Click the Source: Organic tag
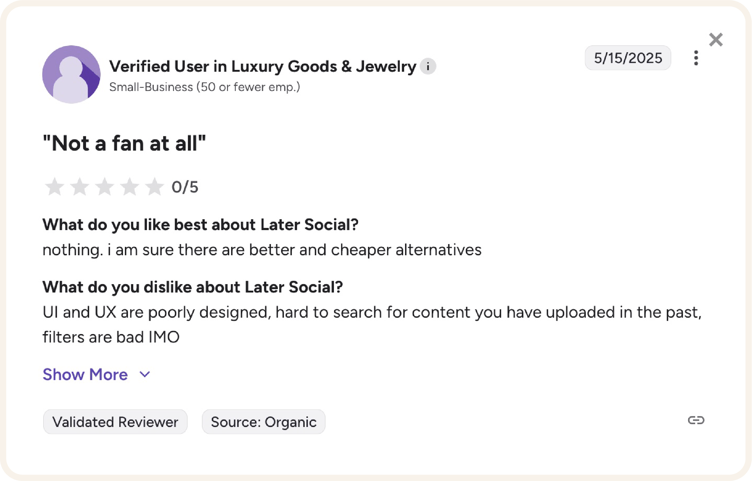Image resolution: width=752 pixels, height=481 pixels. [263, 422]
